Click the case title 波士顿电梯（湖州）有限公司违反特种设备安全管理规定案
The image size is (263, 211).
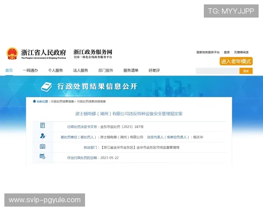coord(129,114)
